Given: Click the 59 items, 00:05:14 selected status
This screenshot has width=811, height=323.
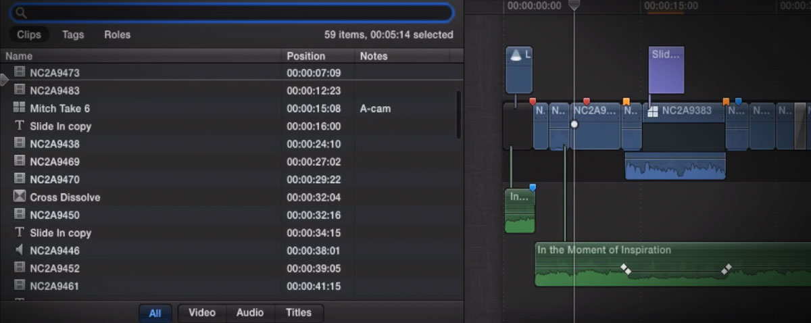Looking at the screenshot, I should [389, 34].
